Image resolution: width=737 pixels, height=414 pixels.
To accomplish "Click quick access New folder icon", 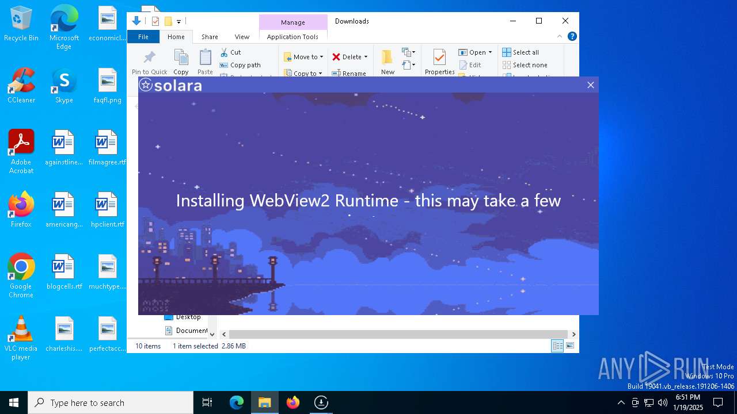I will (168, 21).
